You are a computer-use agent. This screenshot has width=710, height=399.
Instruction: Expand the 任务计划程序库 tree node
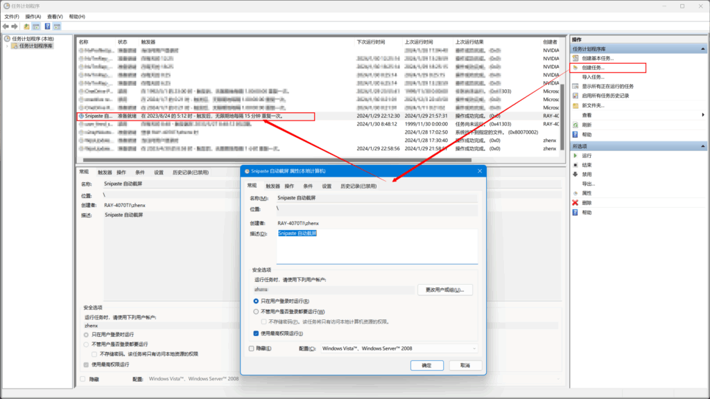pos(7,46)
